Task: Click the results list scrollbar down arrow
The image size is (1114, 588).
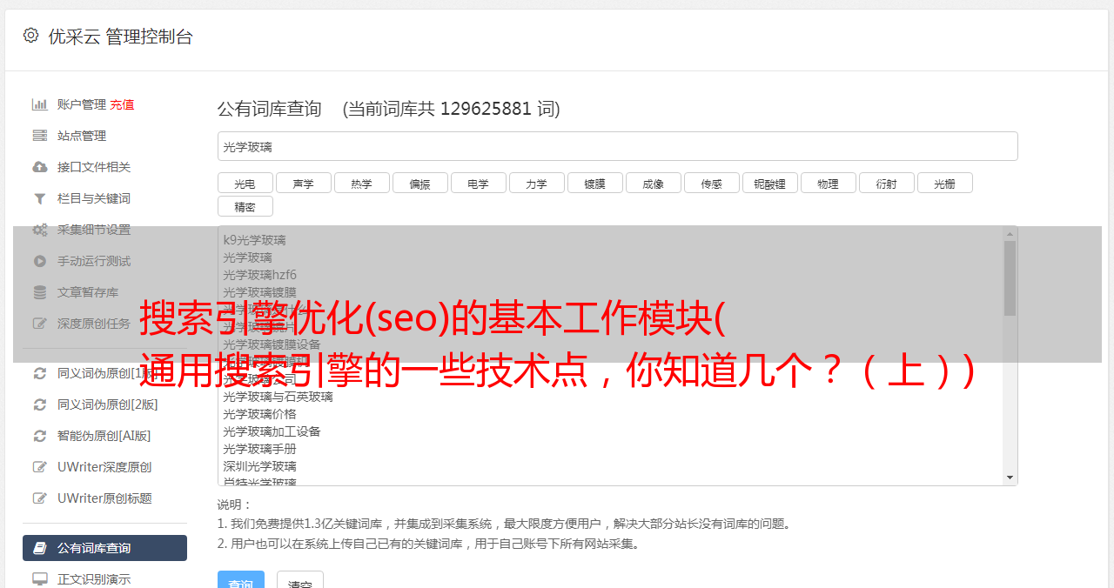Action: pos(1010,478)
